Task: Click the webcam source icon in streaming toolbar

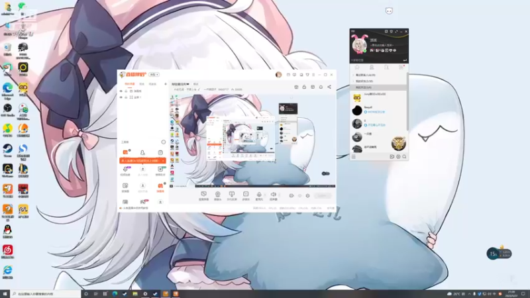Action: pos(218,194)
